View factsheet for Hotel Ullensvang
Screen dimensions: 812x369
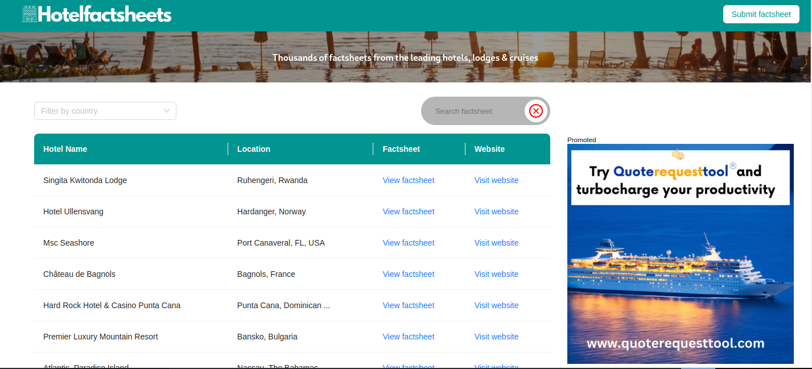409,212
